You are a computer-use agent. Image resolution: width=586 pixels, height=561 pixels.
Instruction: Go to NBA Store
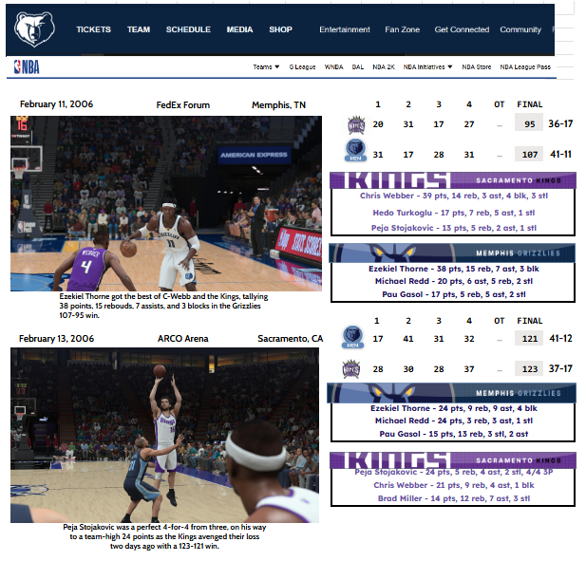click(x=477, y=66)
